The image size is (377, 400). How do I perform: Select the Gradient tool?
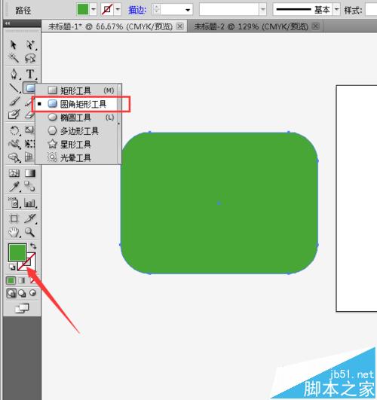click(30, 173)
